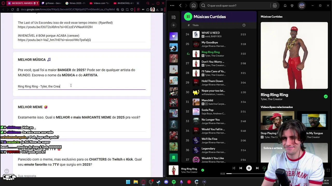
Task: Open browser downloads icon
Action: (157, 10)
